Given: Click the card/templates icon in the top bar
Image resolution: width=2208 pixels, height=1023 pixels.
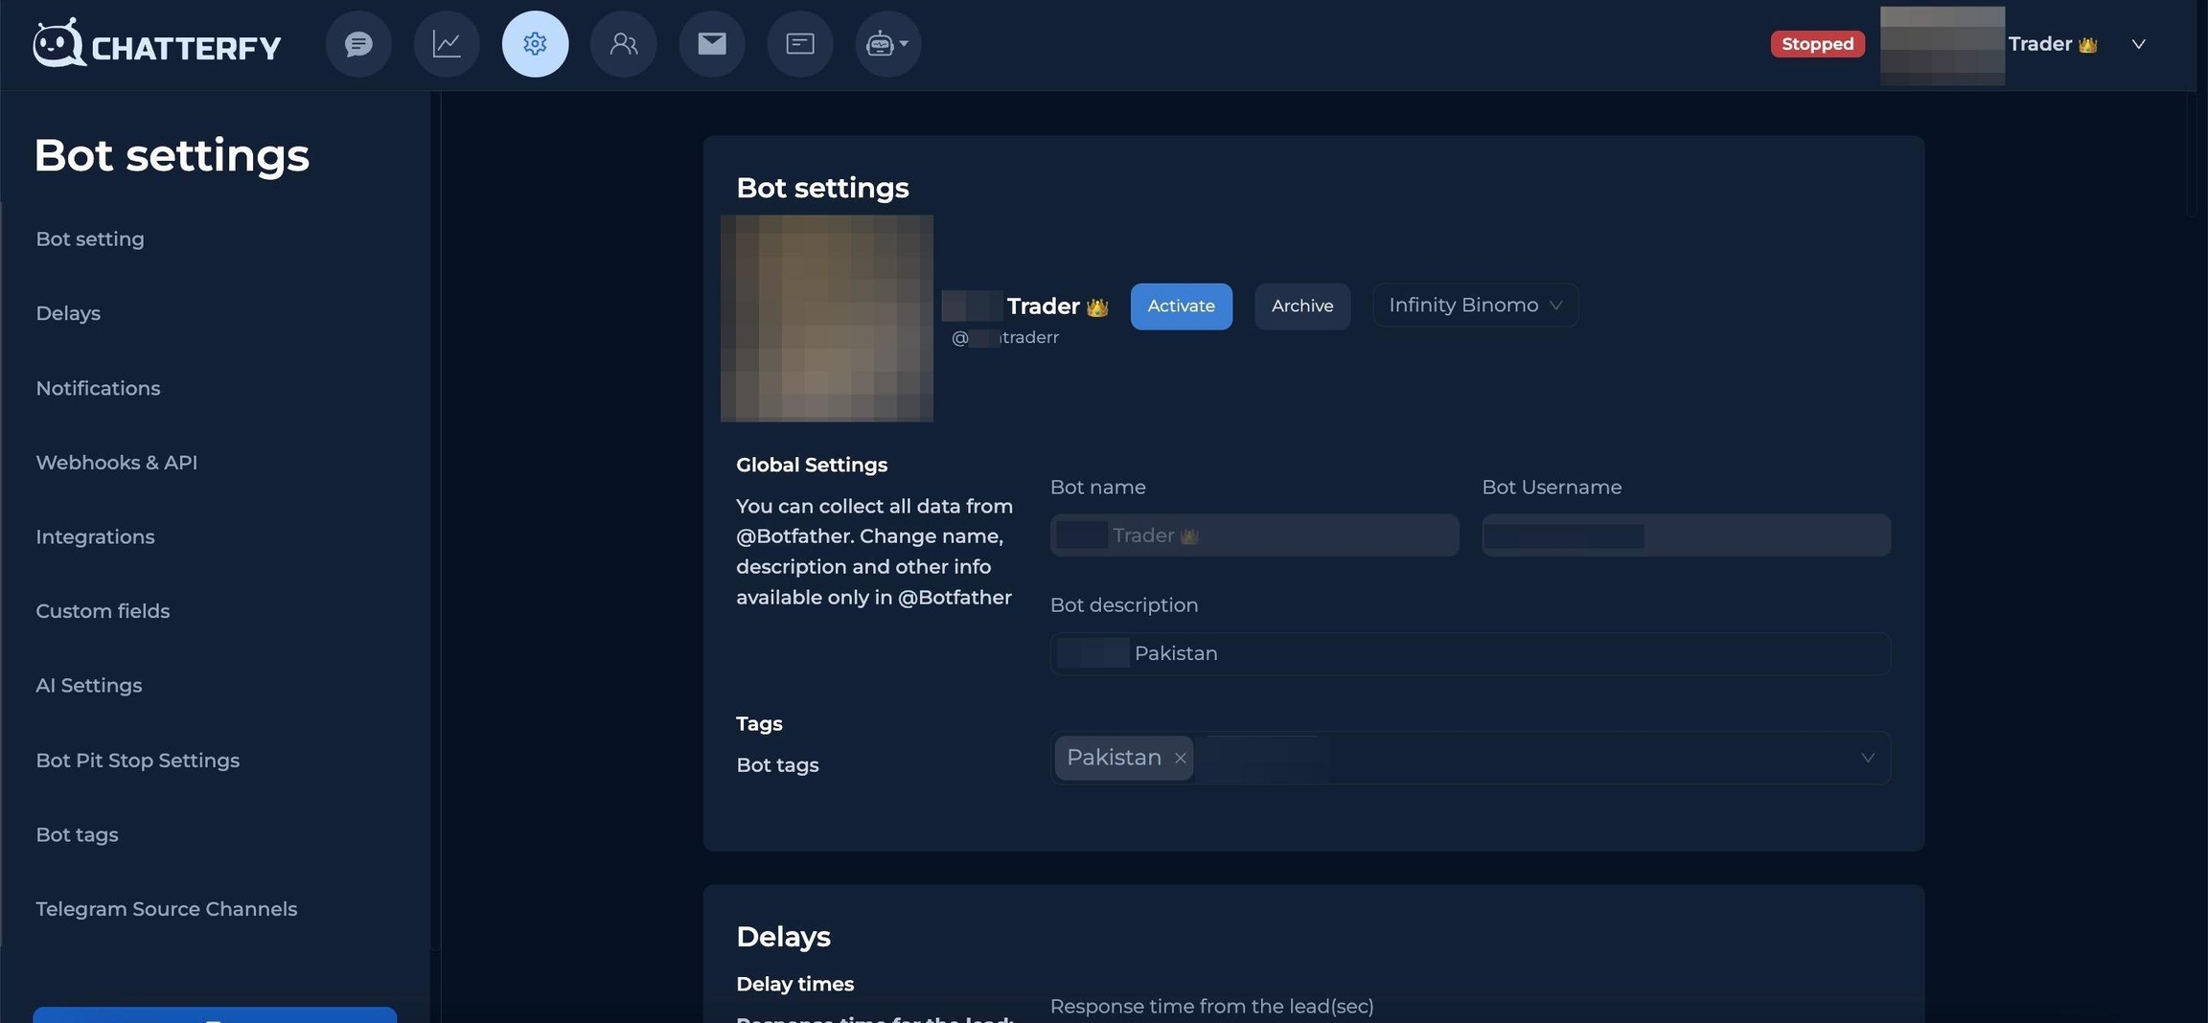Looking at the screenshot, I should 799,44.
